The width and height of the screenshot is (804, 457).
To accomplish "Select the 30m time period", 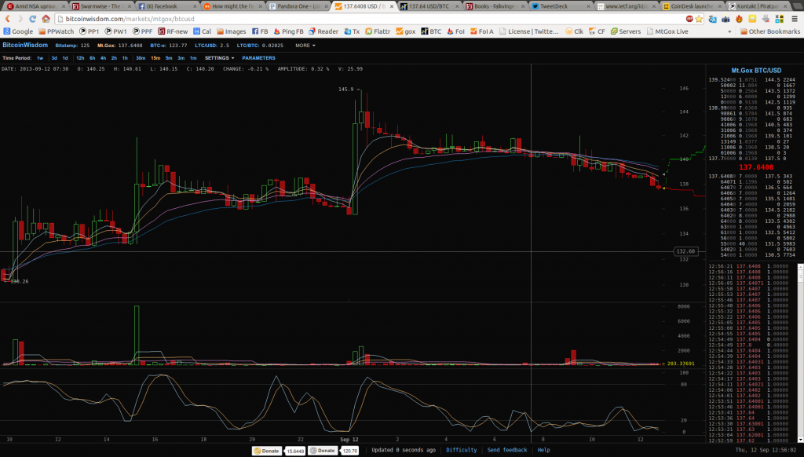I will click(x=141, y=58).
